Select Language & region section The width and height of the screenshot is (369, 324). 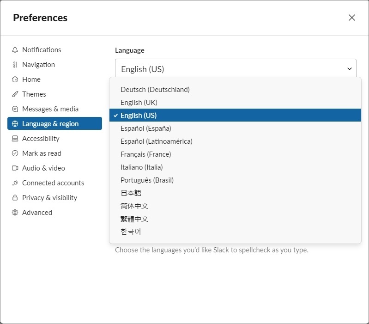[54, 123]
